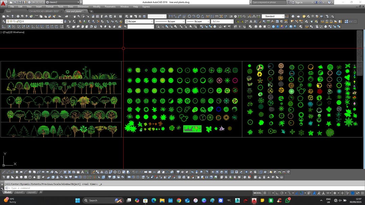Click the Cut scissors icon in standard toolbar
The height and width of the screenshot is (205, 365).
36,16
